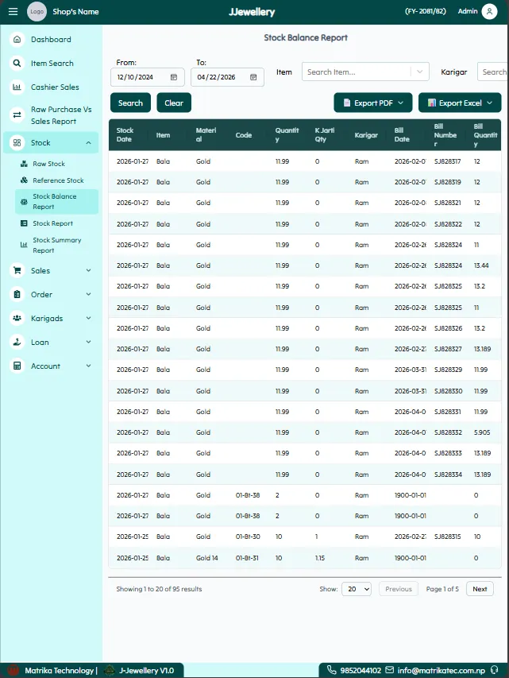Open the hamburger menu
509x678 pixels.
pyautogui.click(x=13, y=12)
